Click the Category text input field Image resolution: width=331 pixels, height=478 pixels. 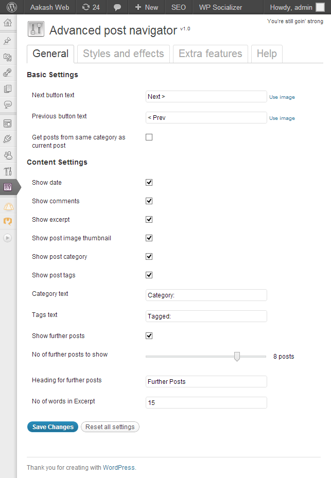click(206, 295)
